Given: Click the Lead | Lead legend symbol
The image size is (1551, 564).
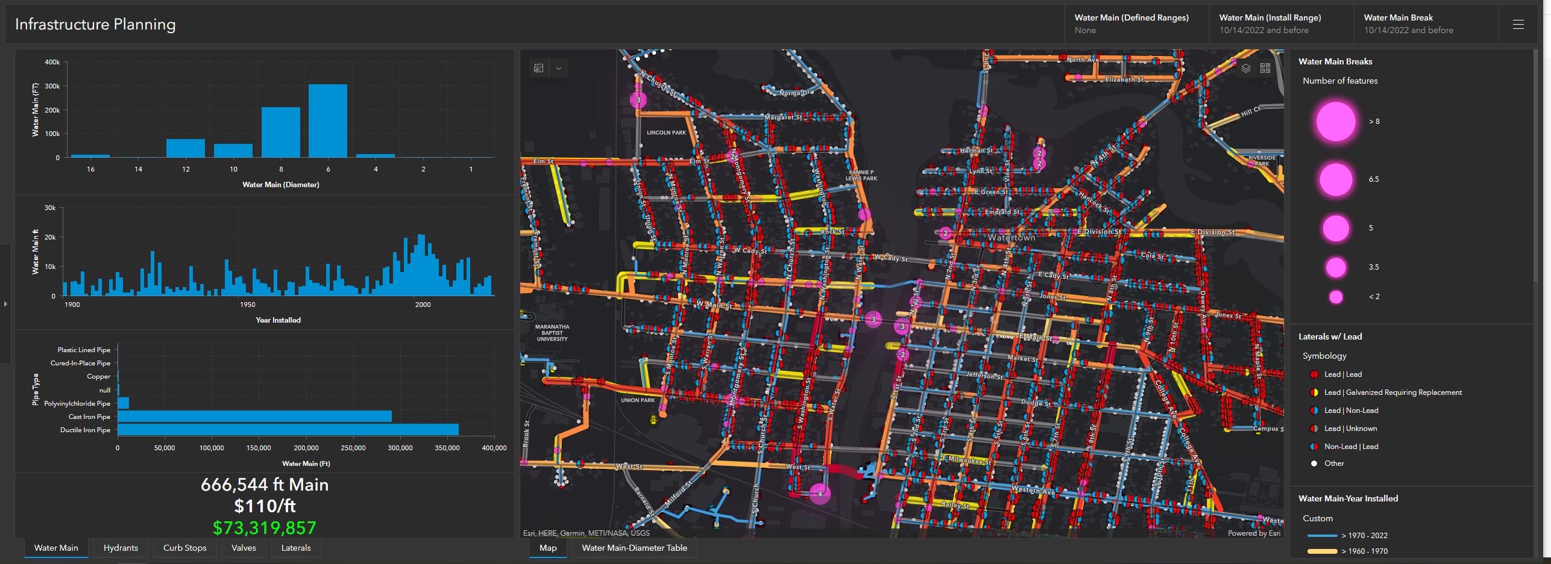Looking at the screenshot, I should click(1314, 374).
